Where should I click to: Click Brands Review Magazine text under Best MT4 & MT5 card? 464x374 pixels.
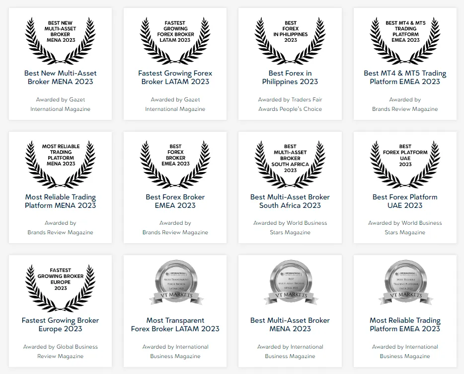405,104
